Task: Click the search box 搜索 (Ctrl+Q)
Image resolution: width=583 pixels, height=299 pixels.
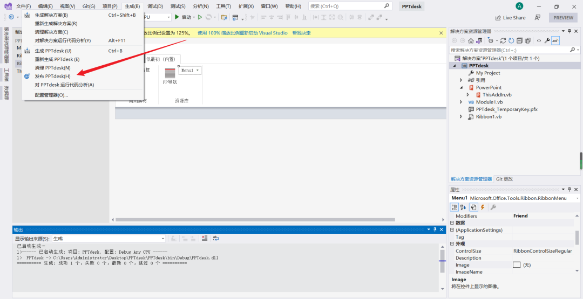Action: [x=350, y=6]
